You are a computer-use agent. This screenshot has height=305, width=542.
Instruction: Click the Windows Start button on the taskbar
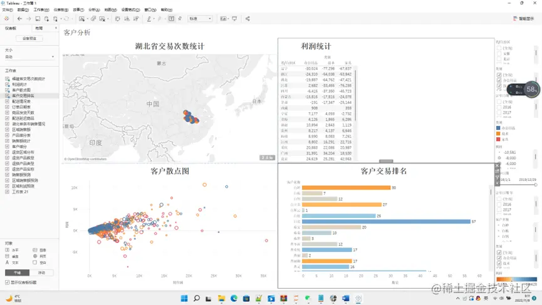click(x=184, y=299)
